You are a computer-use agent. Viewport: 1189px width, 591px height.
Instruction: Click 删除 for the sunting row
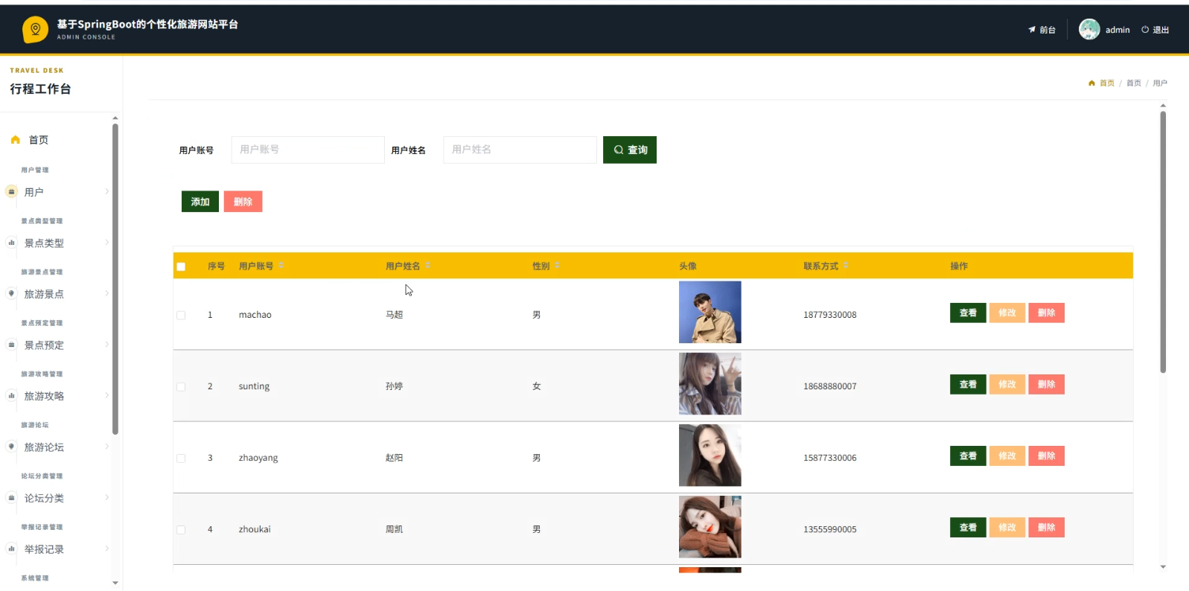[x=1046, y=384]
